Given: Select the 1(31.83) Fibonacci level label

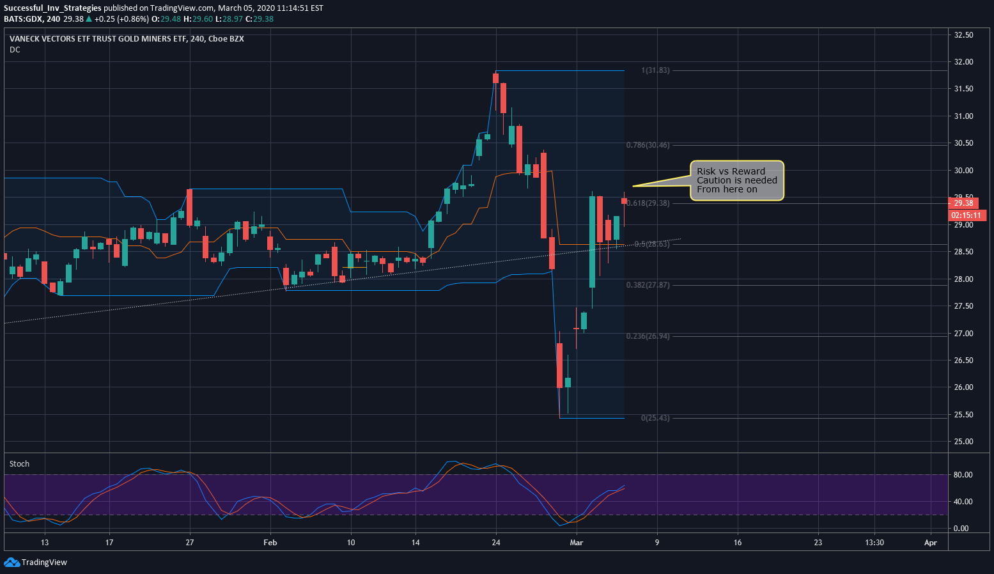Looking at the screenshot, I should click(x=655, y=70).
